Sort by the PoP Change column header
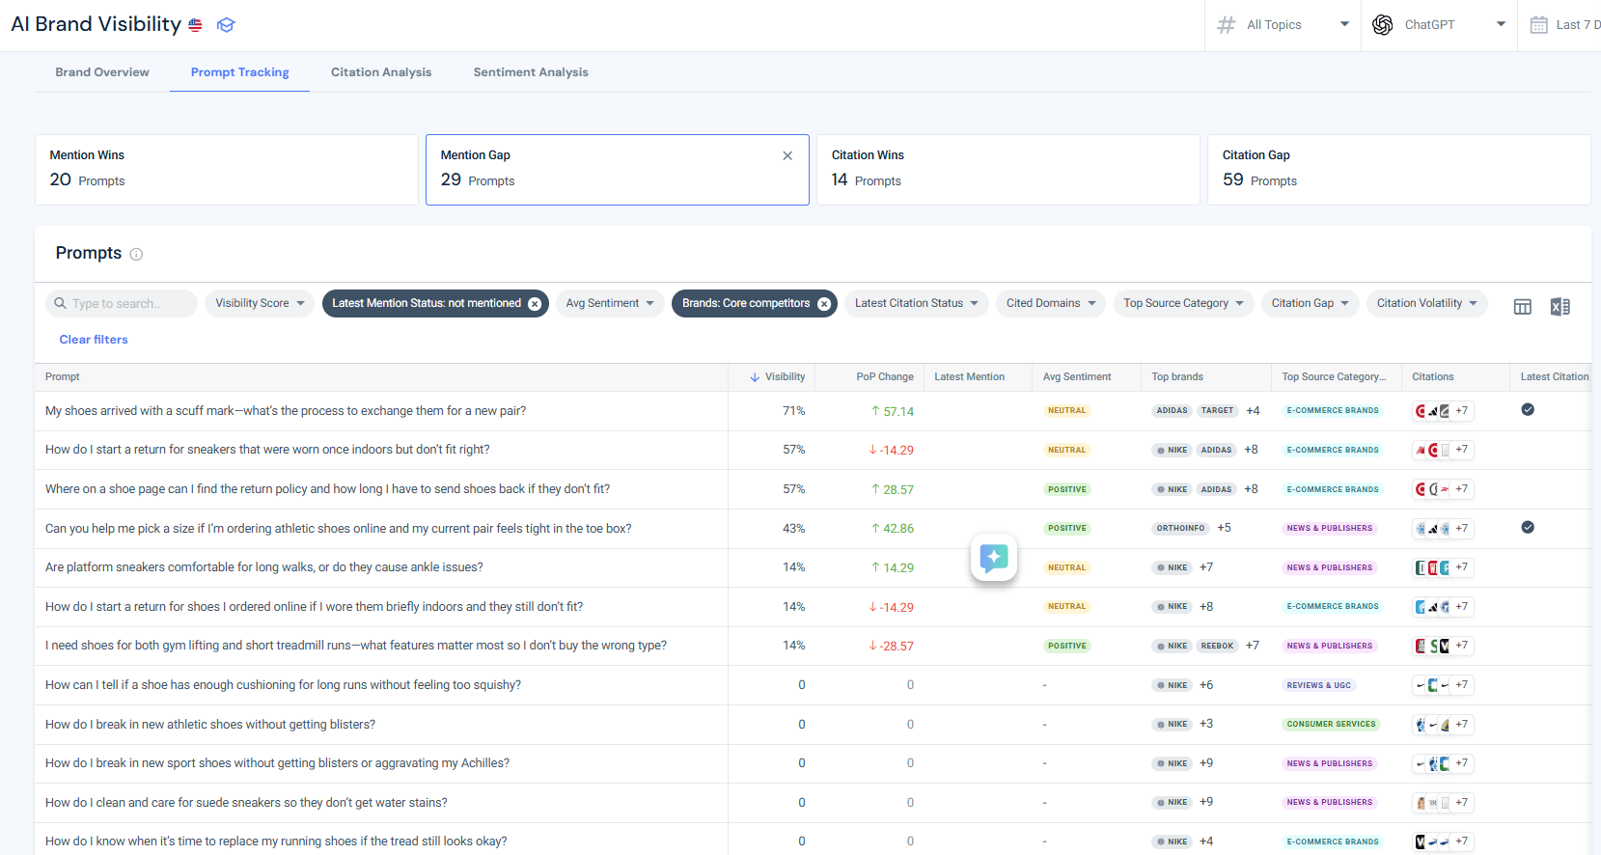1601x855 pixels. tap(885, 377)
